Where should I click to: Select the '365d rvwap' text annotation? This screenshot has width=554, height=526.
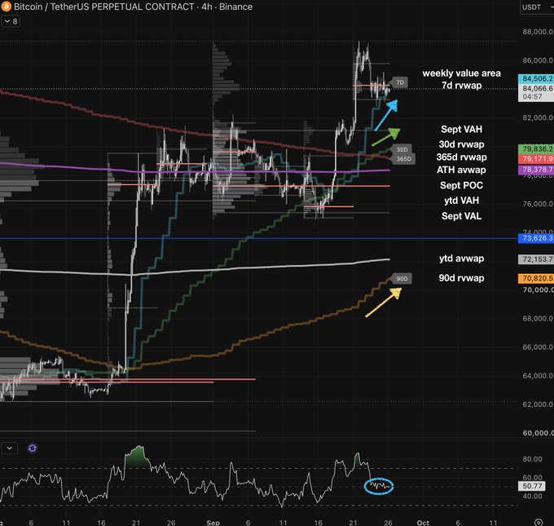coord(461,157)
